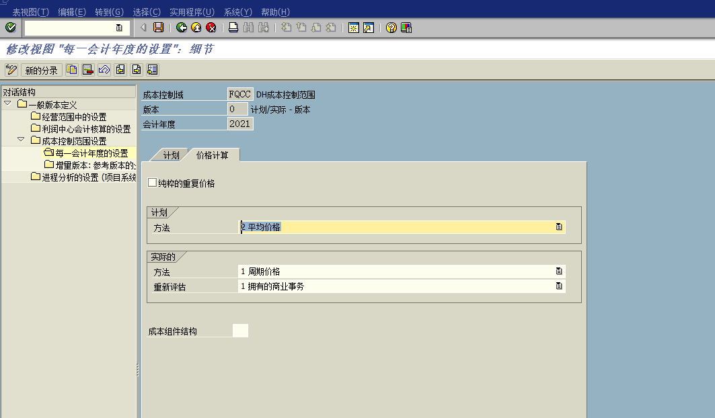The width and height of the screenshot is (715, 418).
Task: Click the 成本组件结构 input field
Action: (240, 331)
